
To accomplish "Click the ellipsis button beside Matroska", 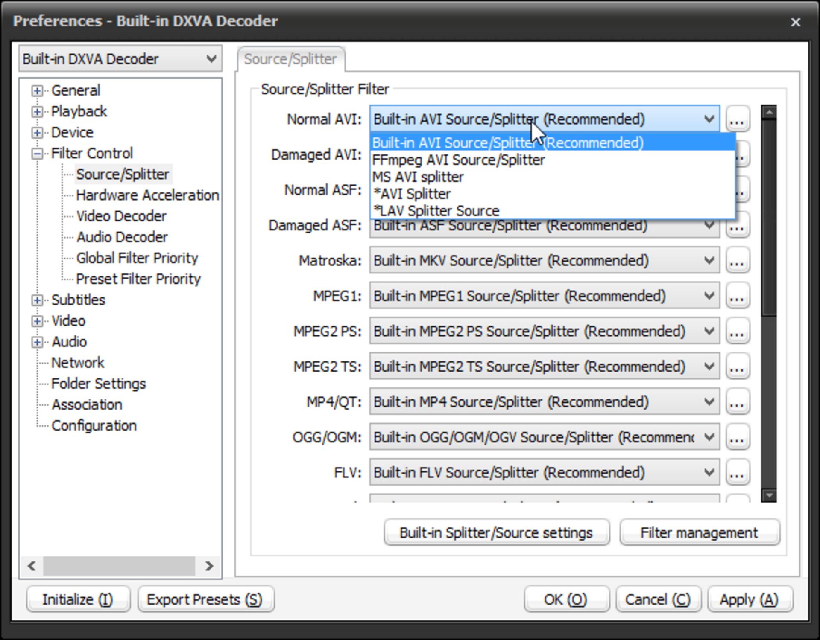I will [x=738, y=260].
